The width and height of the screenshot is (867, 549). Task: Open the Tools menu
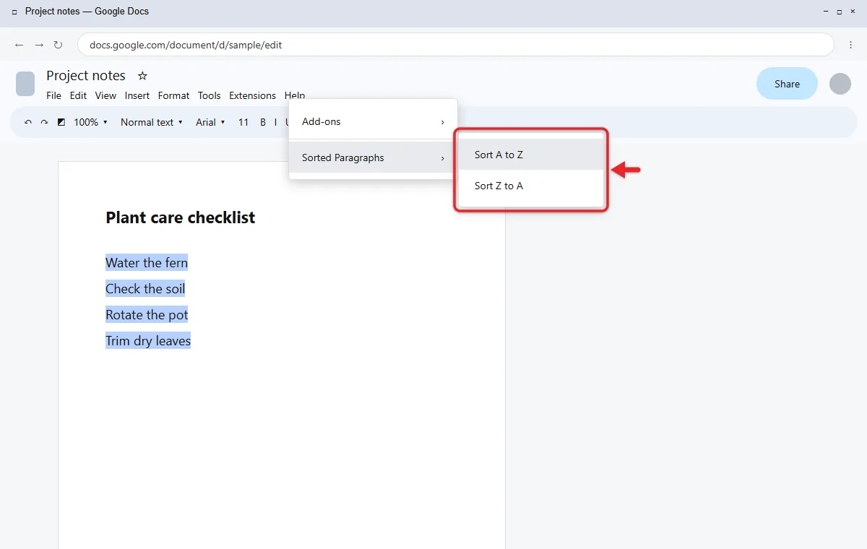point(210,95)
